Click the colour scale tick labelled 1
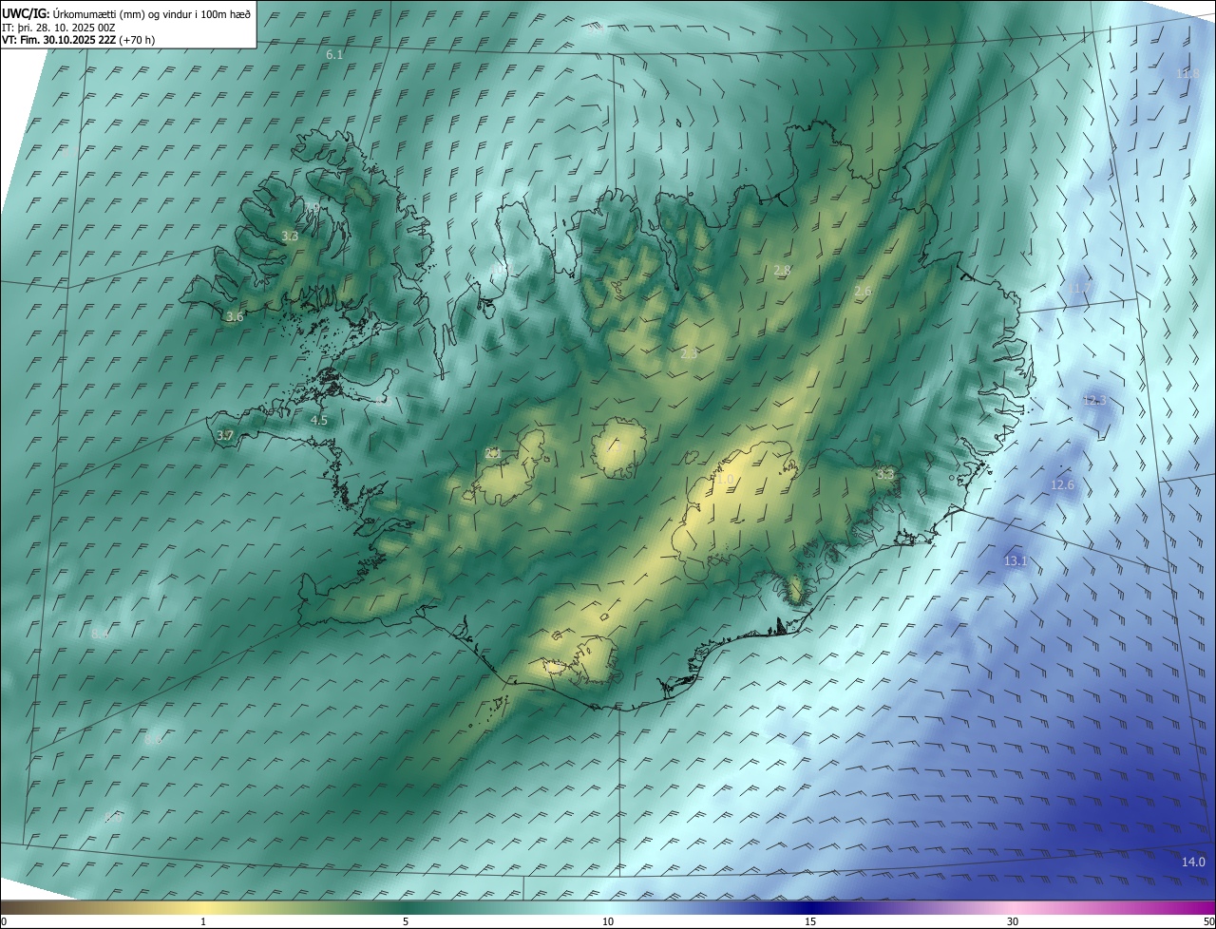Viewport: 1216px width, 929px height. pos(203,922)
